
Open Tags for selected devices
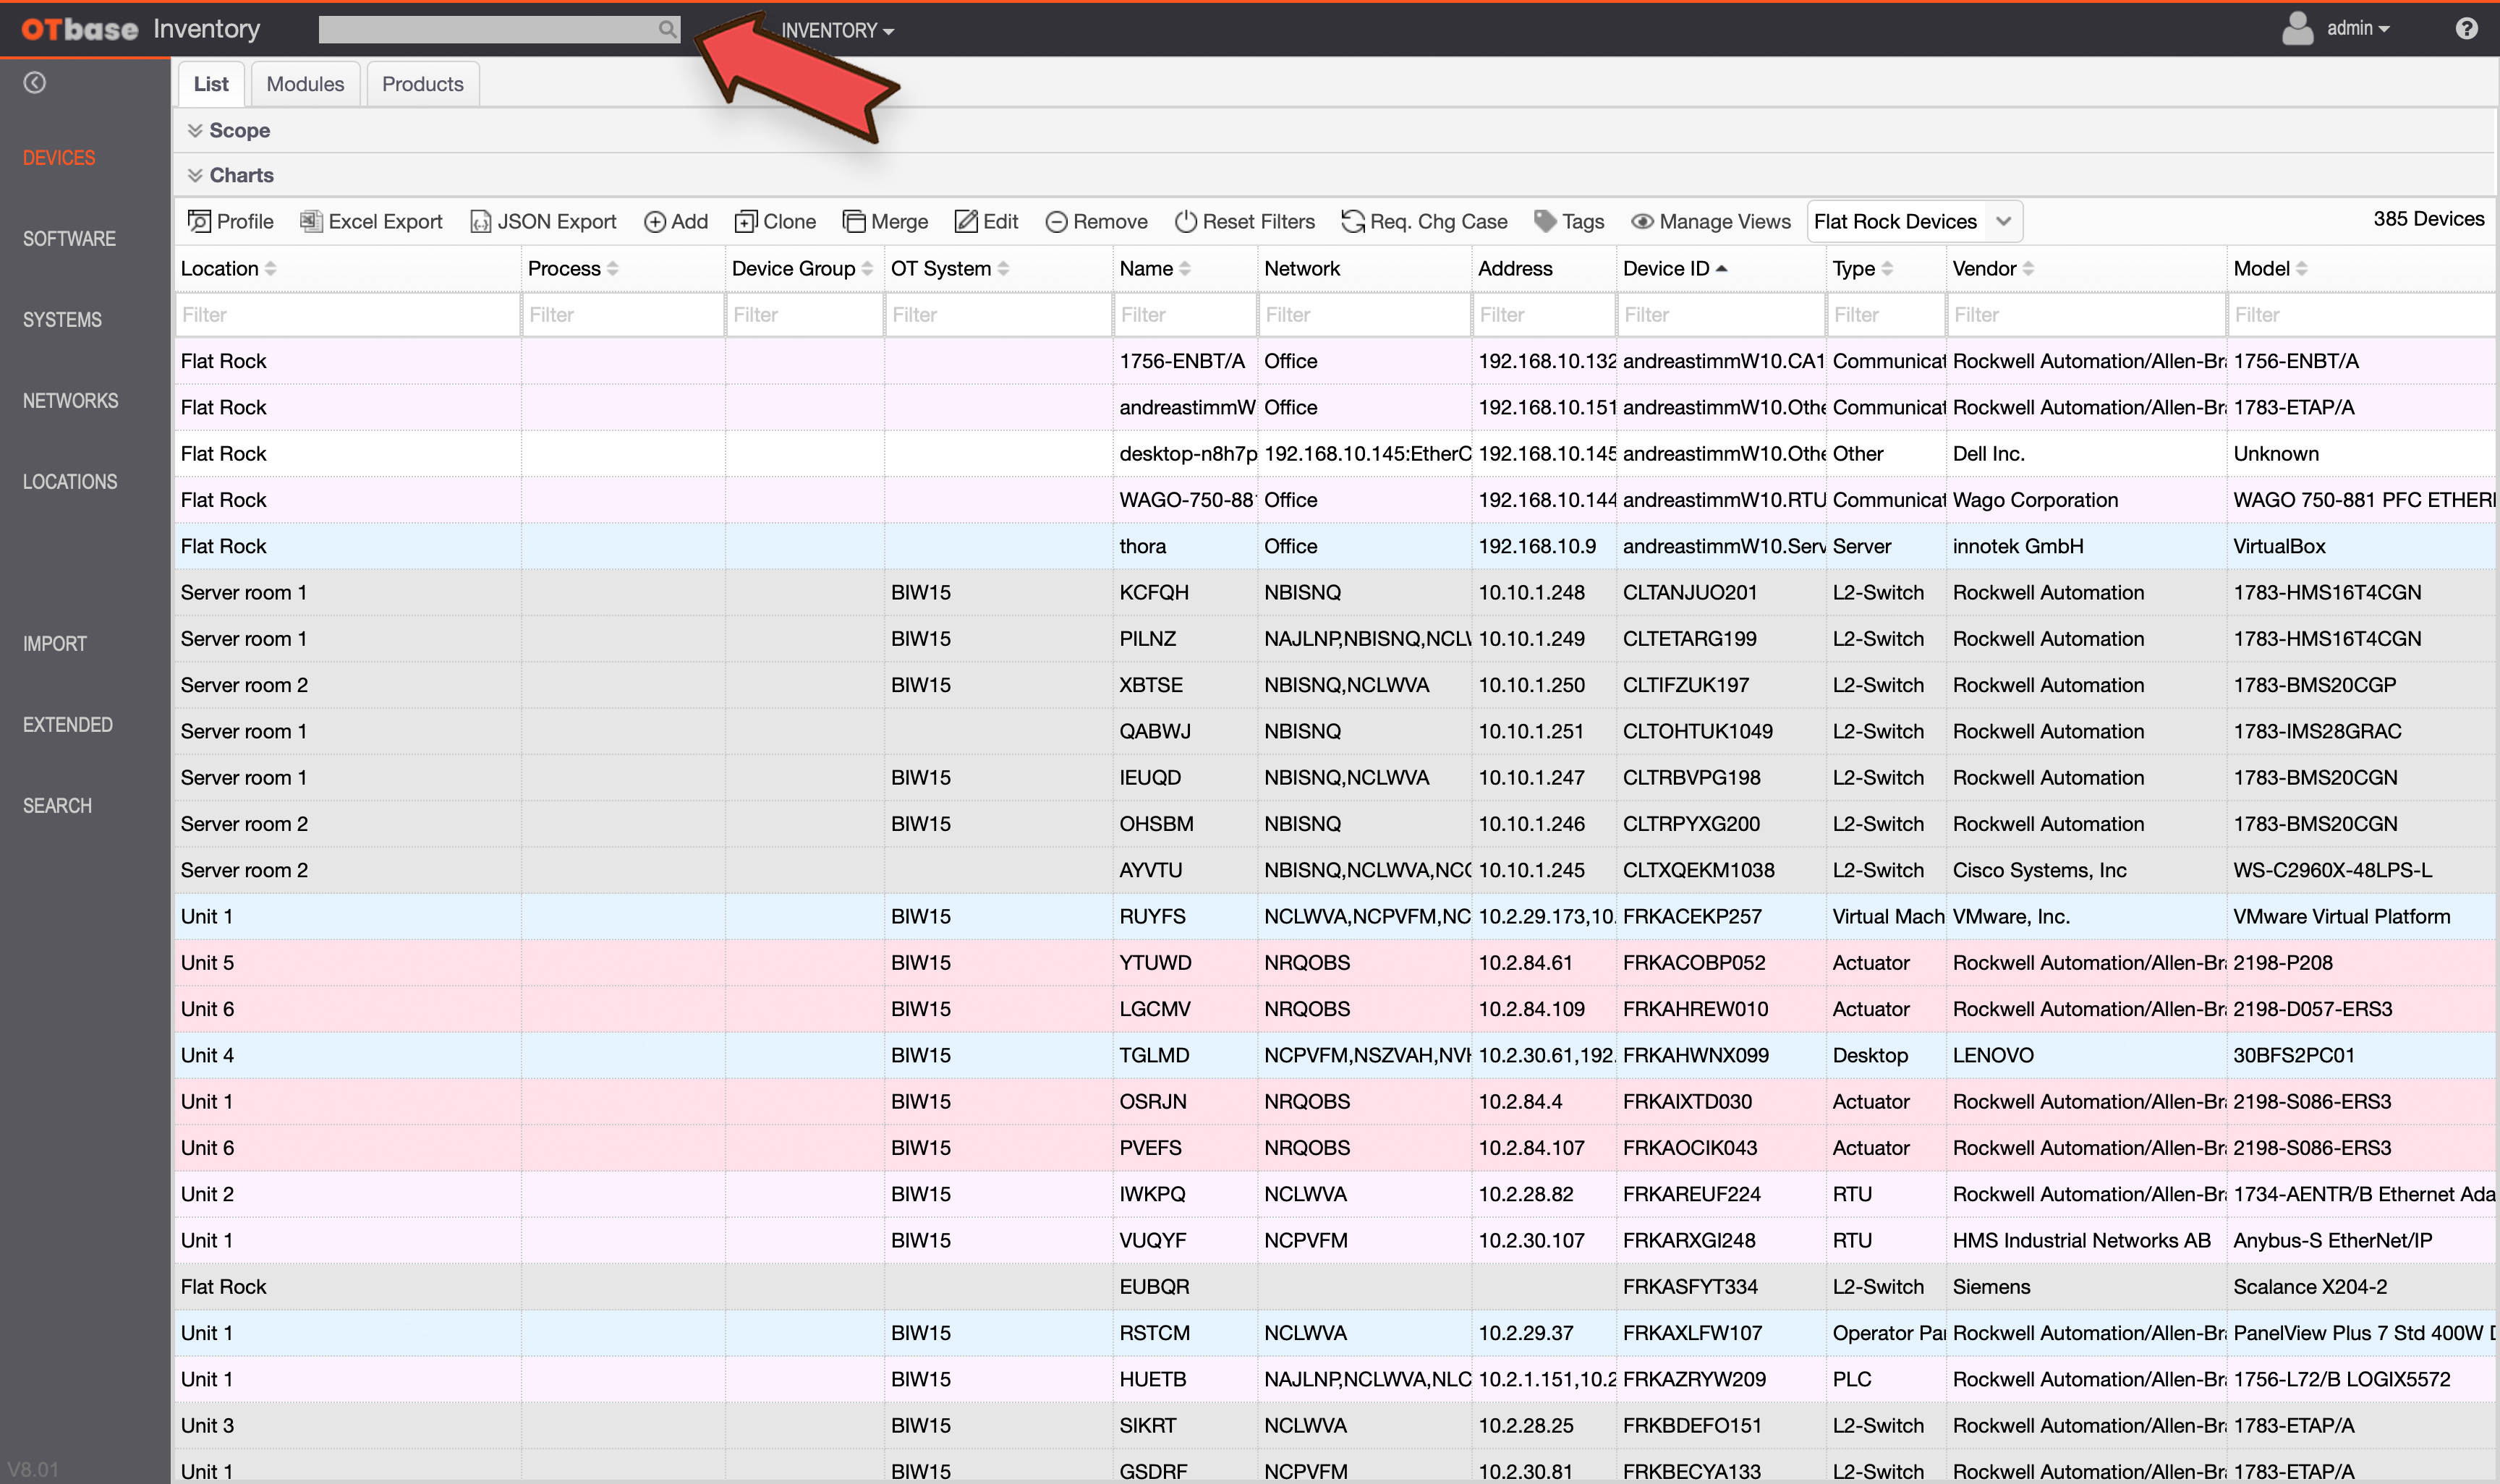click(x=1568, y=221)
